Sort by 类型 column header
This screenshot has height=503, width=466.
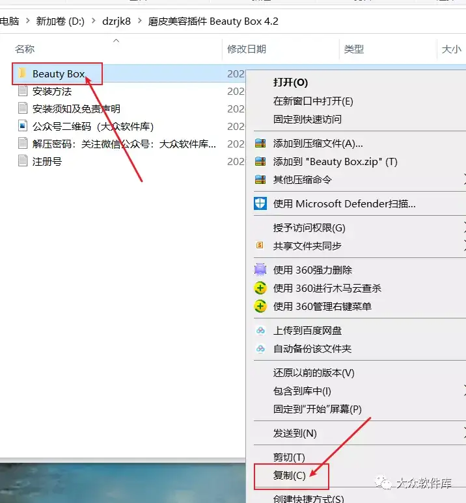[353, 49]
